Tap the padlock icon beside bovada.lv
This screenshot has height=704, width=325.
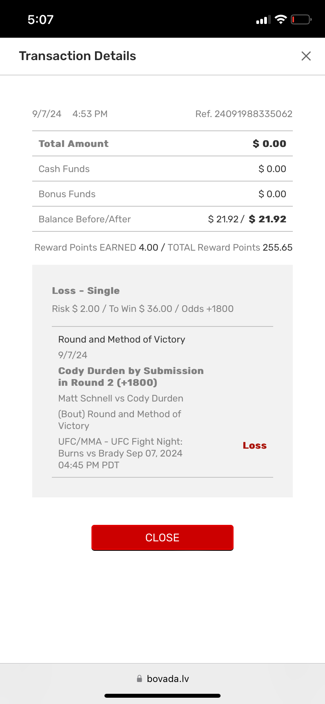click(x=139, y=678)
